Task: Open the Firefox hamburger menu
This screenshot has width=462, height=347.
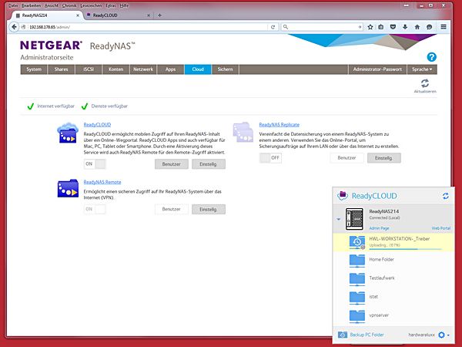Action: (x=444, y=27)
